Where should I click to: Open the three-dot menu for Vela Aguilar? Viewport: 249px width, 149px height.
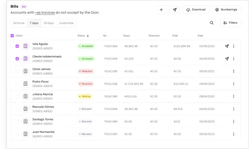(234, 46)
